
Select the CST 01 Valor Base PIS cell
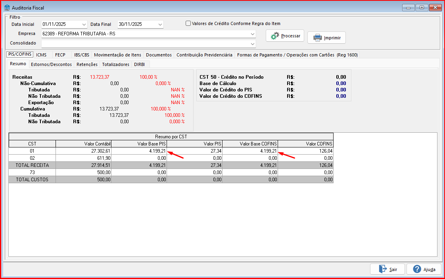pyautogui.click(x=139, y=151)
